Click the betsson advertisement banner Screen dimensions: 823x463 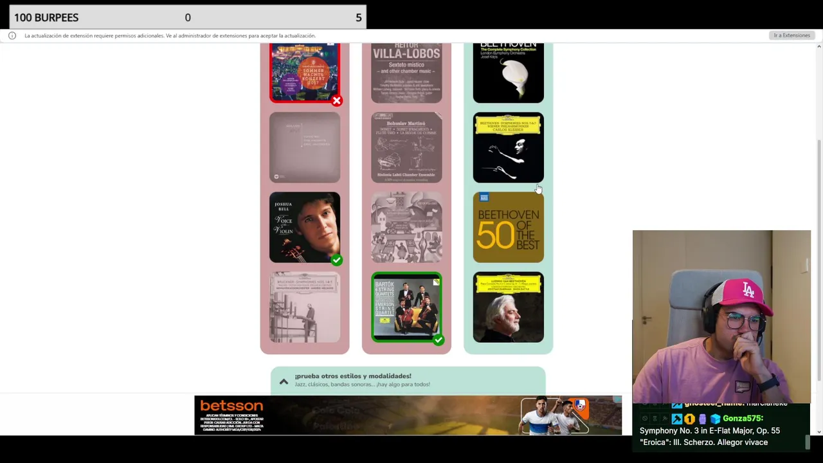[x=408, y=415]
